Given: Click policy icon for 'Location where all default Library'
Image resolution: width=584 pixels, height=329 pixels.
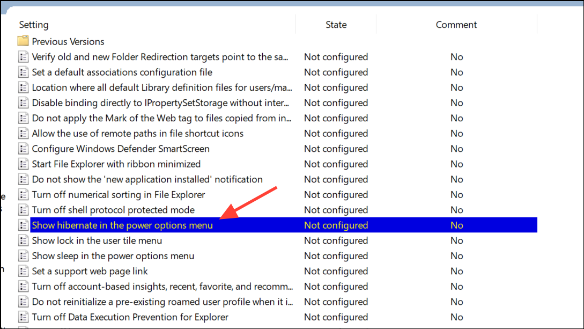Looking at the screenshot, I should point(23,87).
